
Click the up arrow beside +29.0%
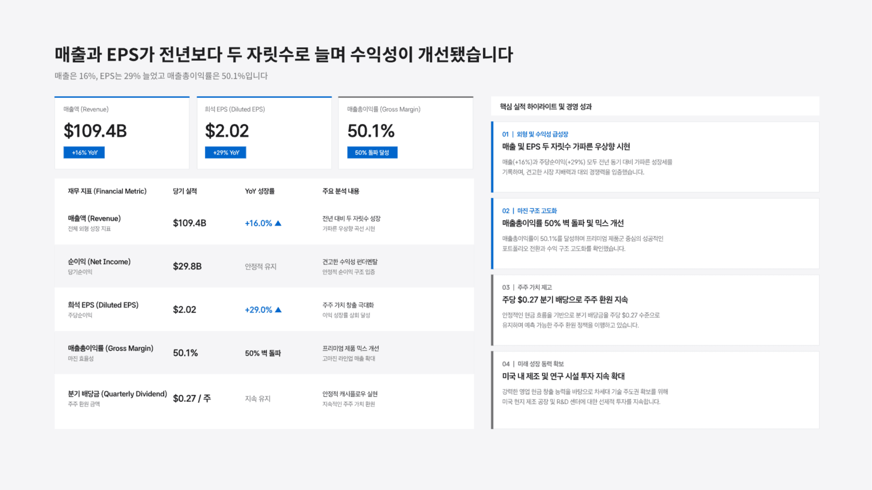[278, 310]
